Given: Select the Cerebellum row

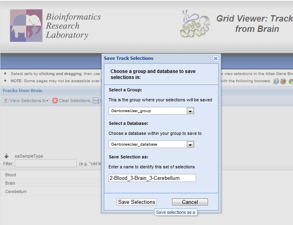Looking at the screenshot, I should click(x=16, y=191).
